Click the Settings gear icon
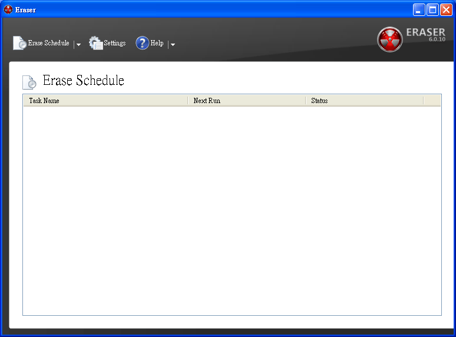Viewport: 456px width, 337px height. pyautogui.click(x=95, y=43)
